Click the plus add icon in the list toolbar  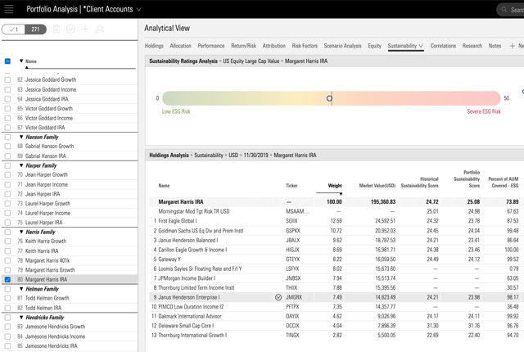click(x=86, y=29)
